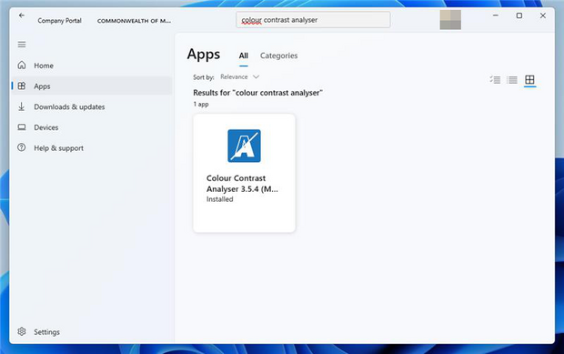This screenshot has width=564, height=354.
Task: Click the help question mark icon
Action: [x=22, y=147]
